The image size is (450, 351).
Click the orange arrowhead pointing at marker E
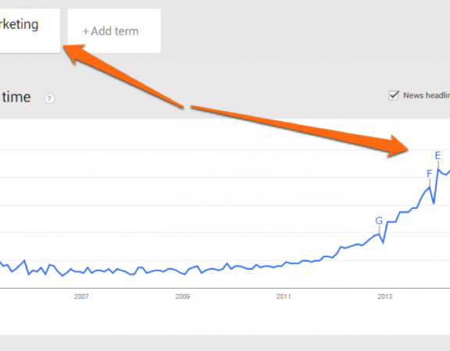[x=398, y=146]
